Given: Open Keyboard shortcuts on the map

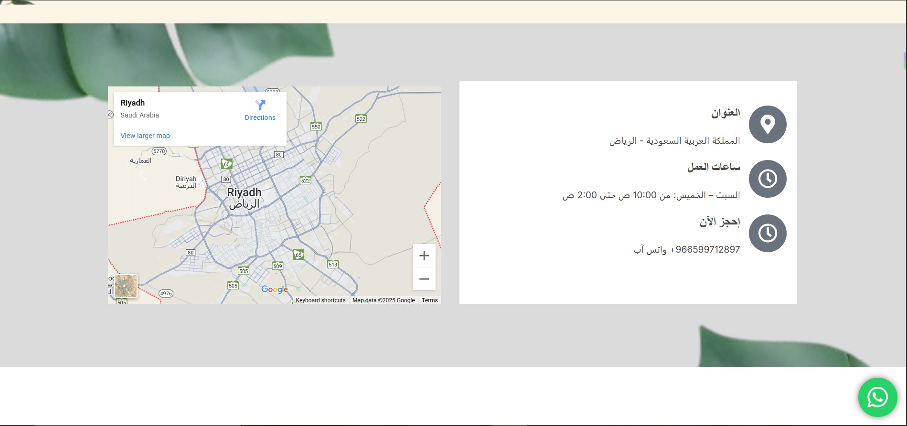Looking at the screenshot, I should pos(320,300).
